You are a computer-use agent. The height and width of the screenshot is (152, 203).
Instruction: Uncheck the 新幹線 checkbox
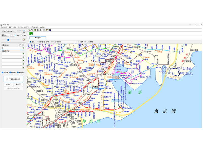coord(10,72)
